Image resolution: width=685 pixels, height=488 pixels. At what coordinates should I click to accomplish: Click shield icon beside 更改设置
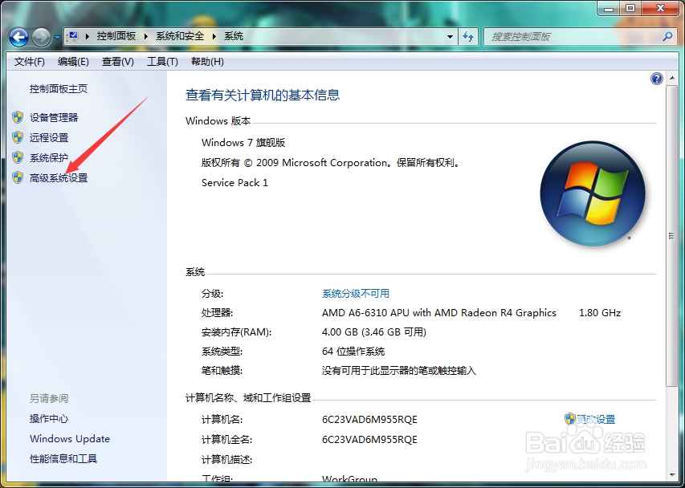coord(569,419)
